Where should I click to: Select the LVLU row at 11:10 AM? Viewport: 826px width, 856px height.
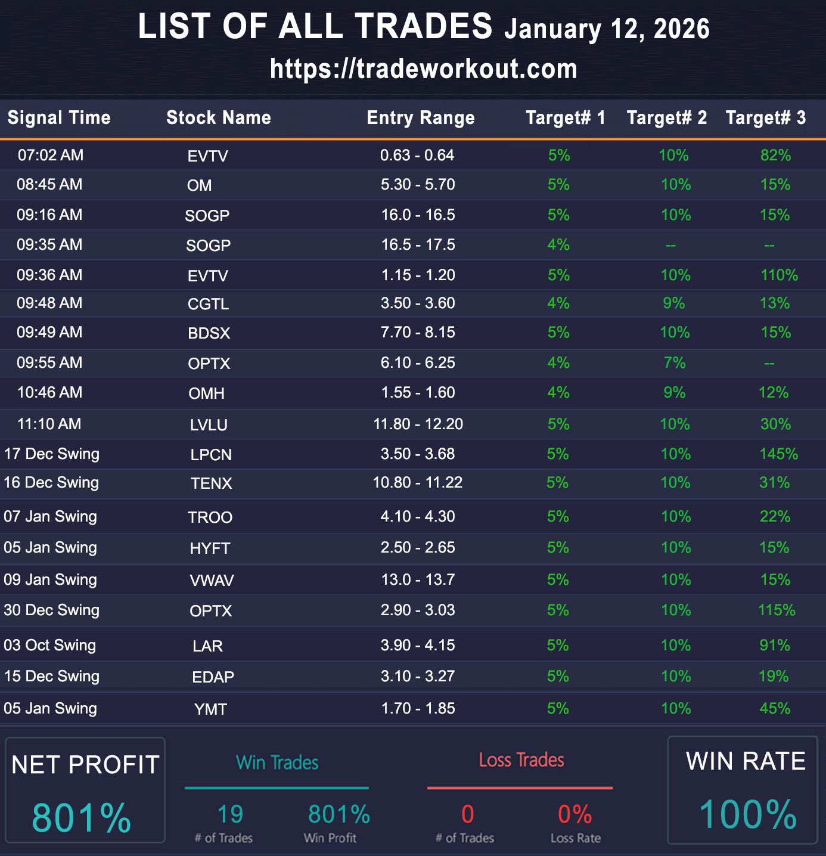209,424
